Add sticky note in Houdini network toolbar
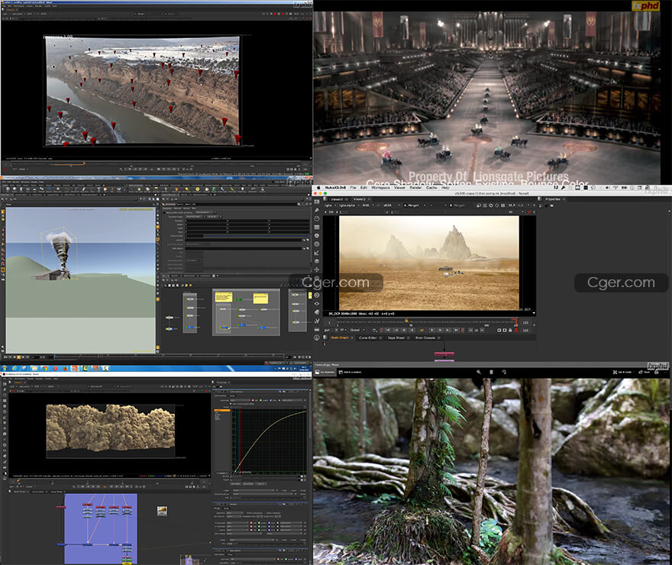Screen dimensions: 672x565 186,285
